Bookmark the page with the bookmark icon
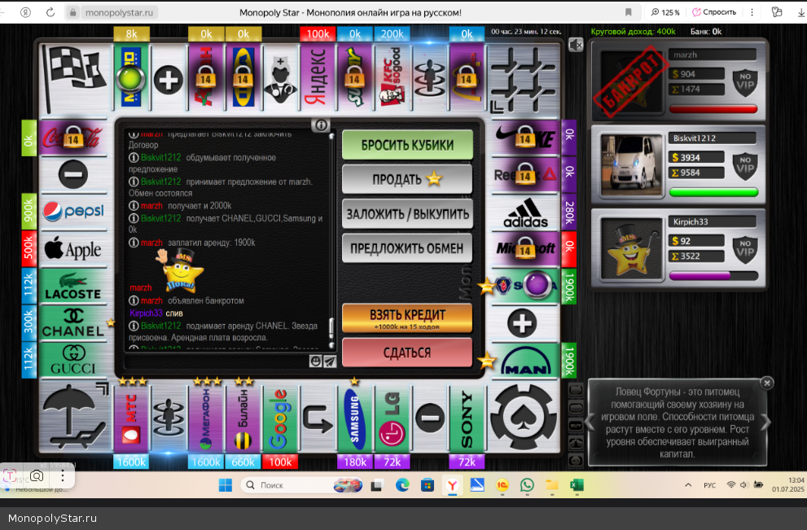807x530 pixels. (x=629, y=12)
